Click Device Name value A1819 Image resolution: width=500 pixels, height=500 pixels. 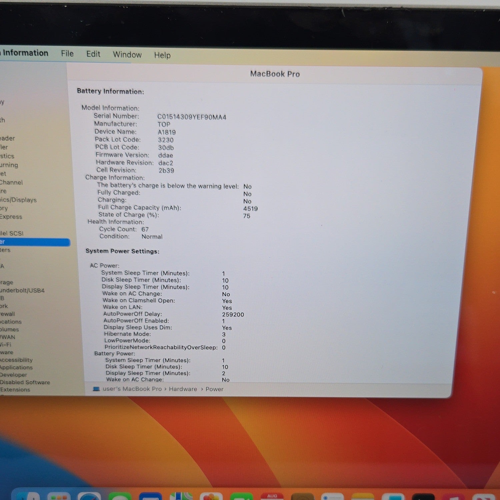tap(167, 132)
